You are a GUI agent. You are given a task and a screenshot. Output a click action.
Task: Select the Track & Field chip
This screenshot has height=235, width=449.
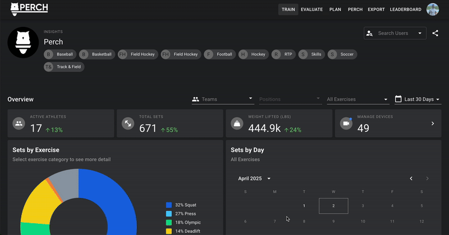coord(64,67)
